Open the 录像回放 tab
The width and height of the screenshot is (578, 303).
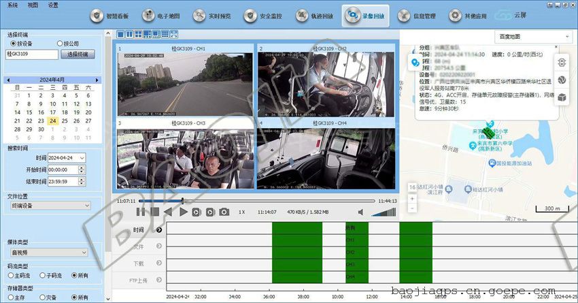coord(365,15)
